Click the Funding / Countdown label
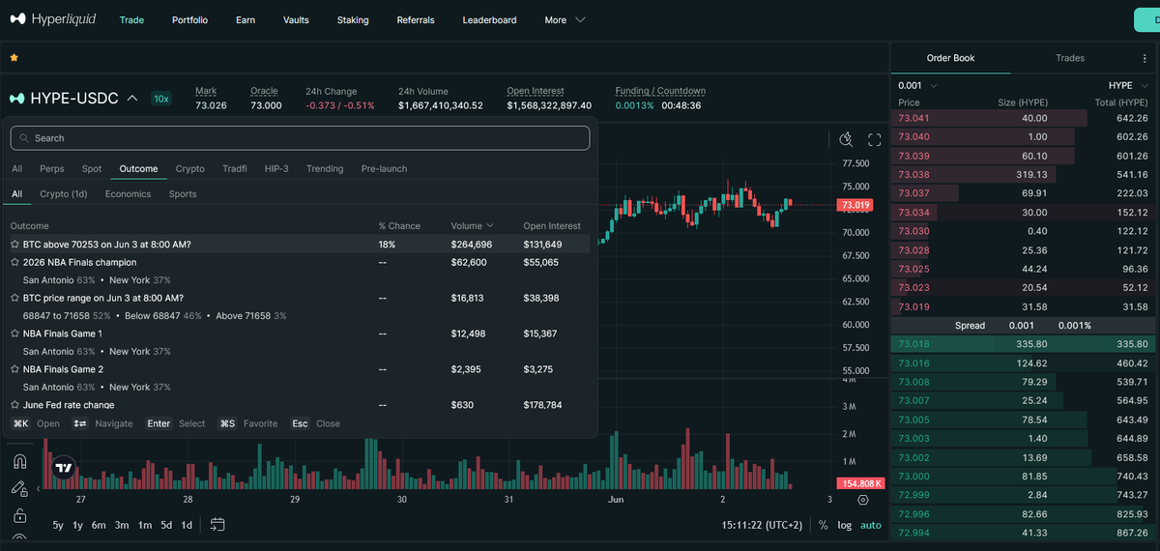This screenshot has height=551, width=1160. (x=660, y=91)
